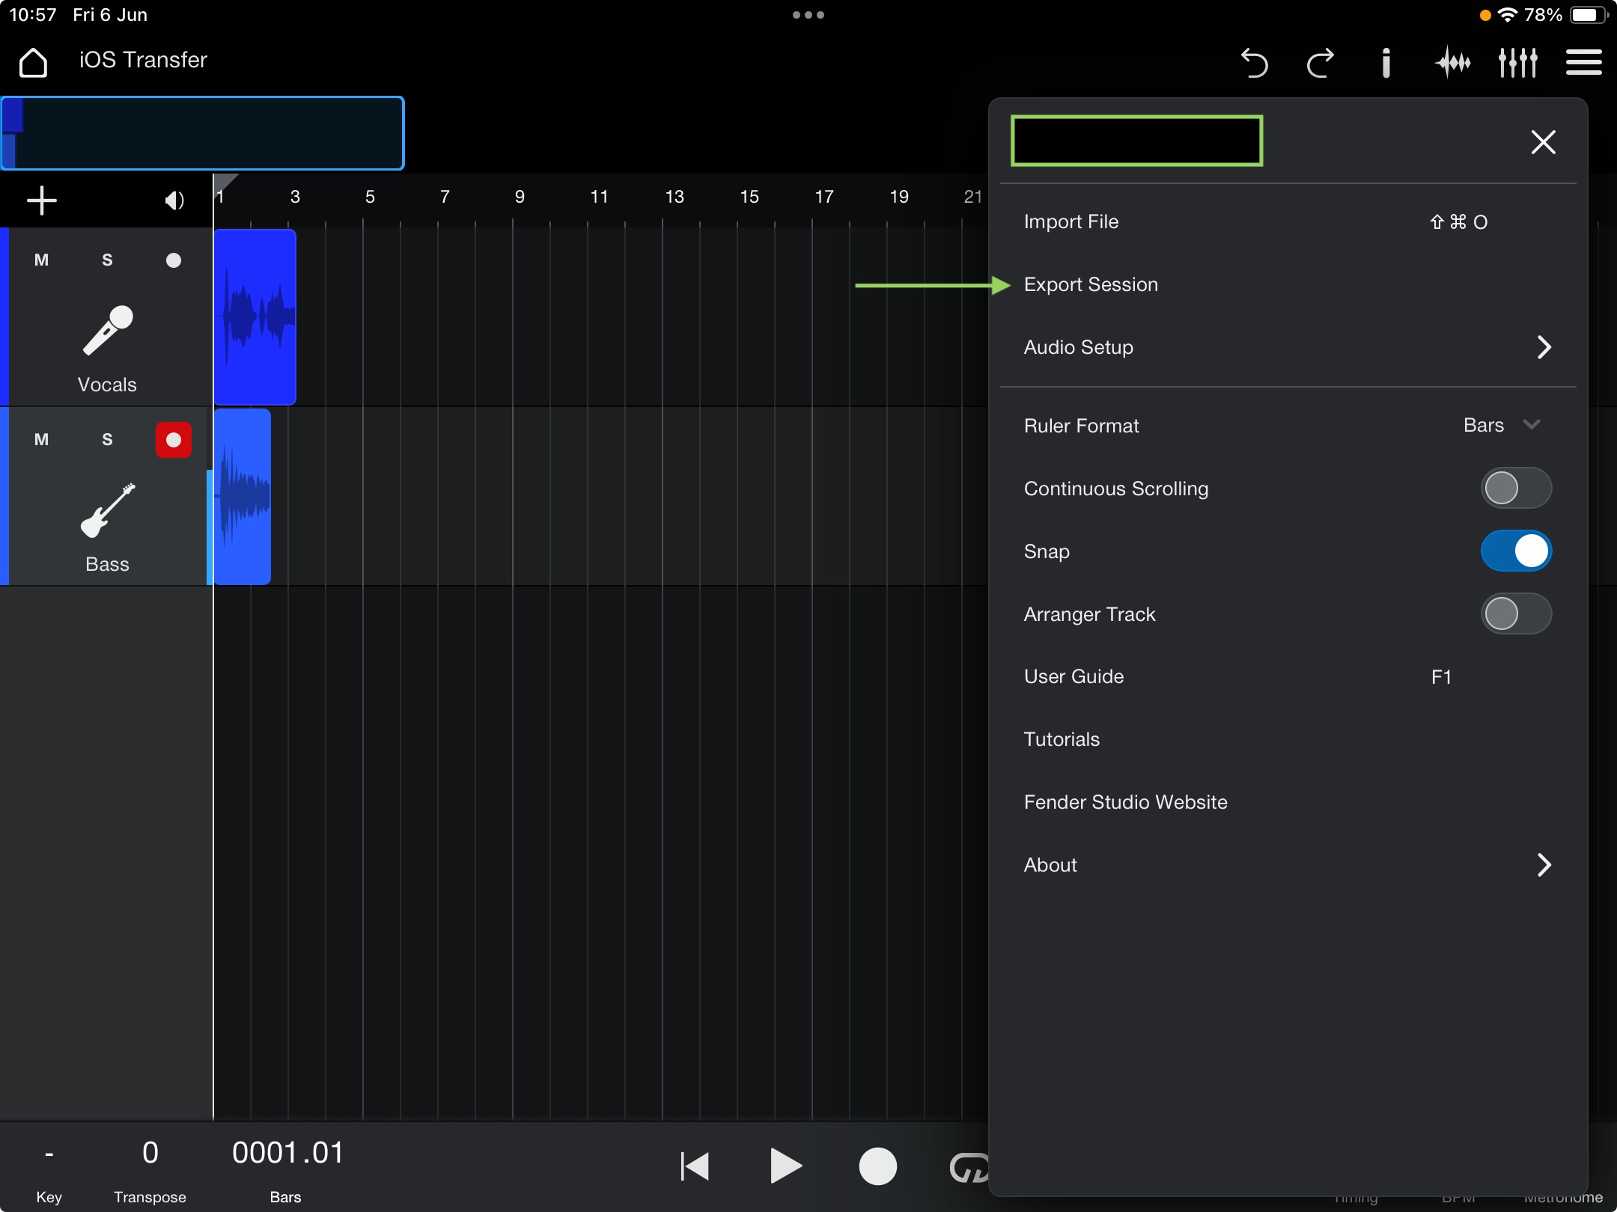The width and height of the screenshot is (1617, 1212).
Task: Tap the Wi-Fi status icon
Action: pos(1508,15)
